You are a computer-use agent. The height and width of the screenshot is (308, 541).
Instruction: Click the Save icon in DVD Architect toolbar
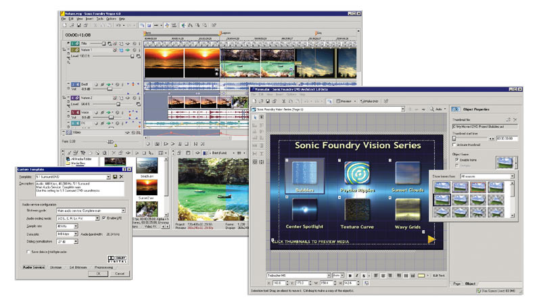[268, 101]
